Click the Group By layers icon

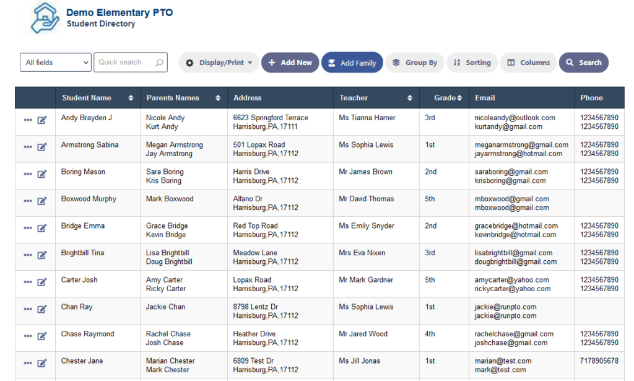tap(397, 62)
